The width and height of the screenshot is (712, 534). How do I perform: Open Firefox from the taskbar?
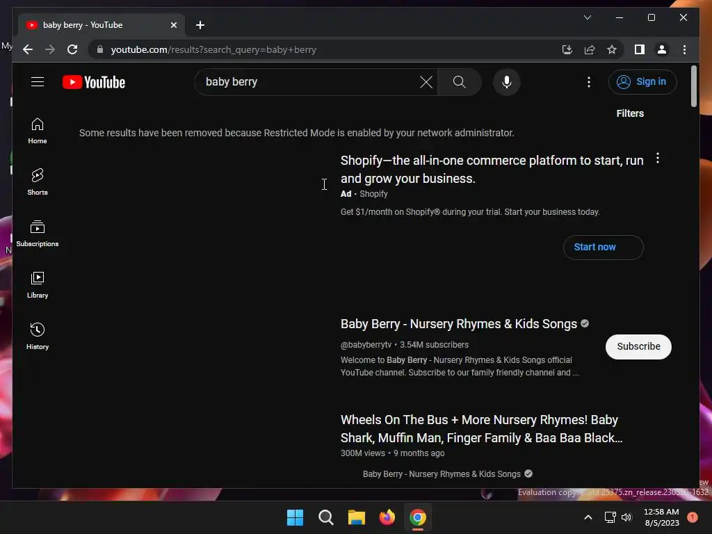387,517
